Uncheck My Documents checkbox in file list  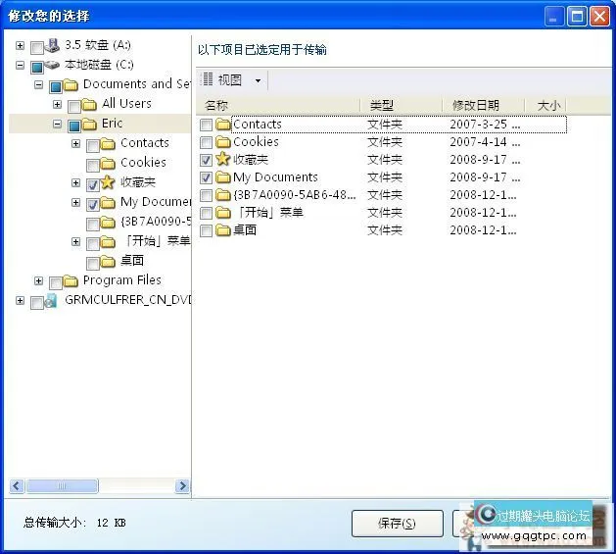point(207,177)
